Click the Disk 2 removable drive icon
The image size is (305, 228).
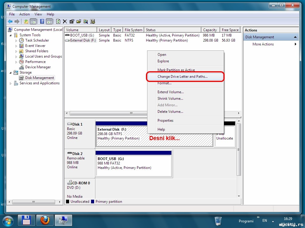(69, 153)
